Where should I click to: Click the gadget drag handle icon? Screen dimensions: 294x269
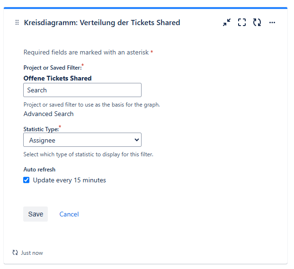pos(17,23)
